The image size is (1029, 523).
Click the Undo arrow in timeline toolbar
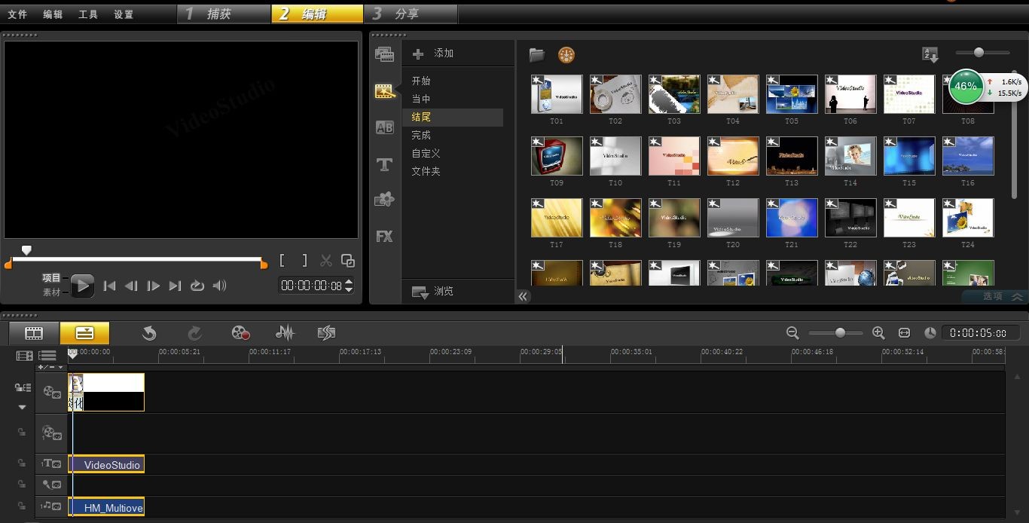coord(149,333)
